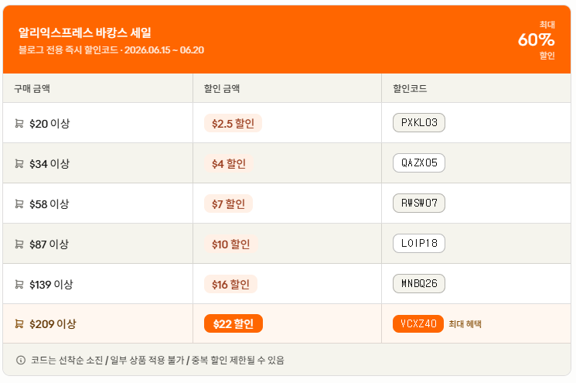This screenshot has height=383, width=576.
Task: Click the cart icon beside $58 이상
Action: pos(19,203)
